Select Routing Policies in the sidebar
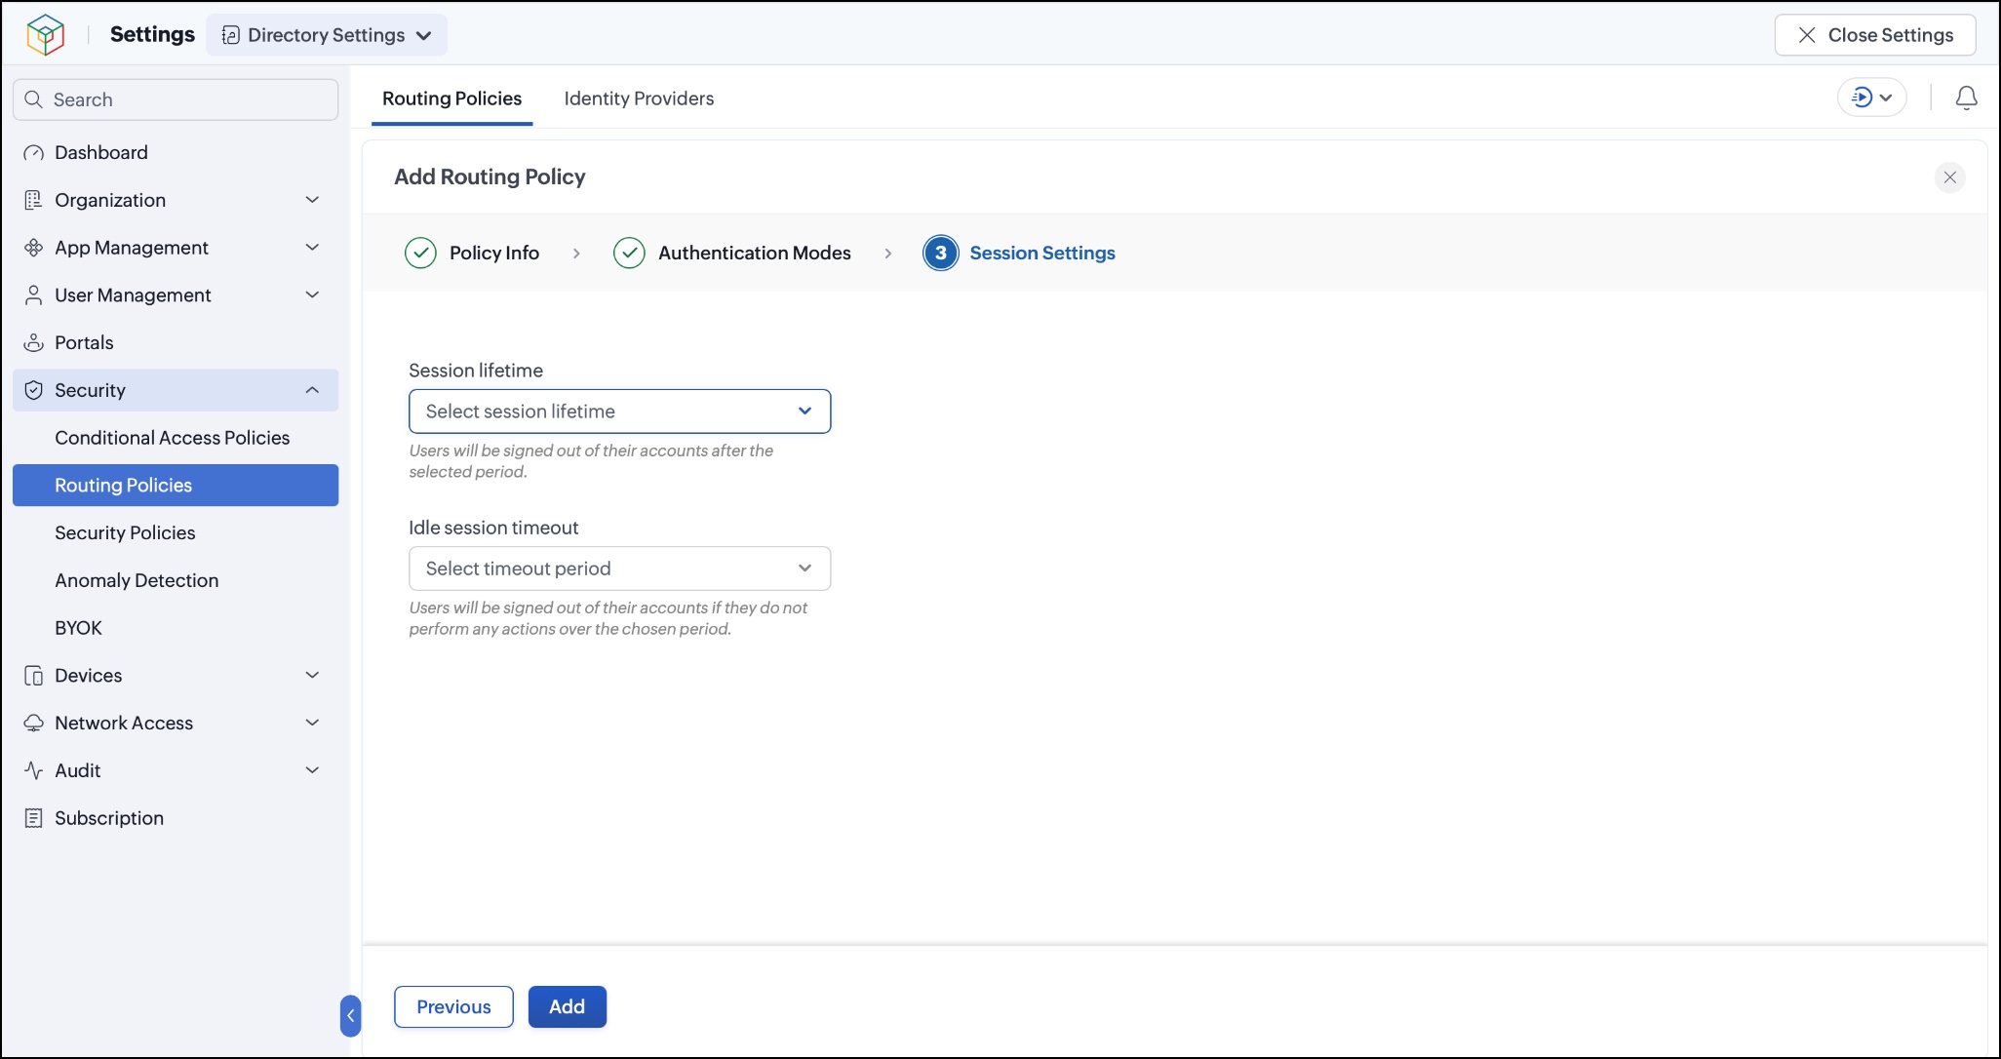 tap(176, 486)
